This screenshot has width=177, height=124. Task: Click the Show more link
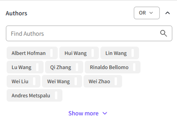pyautogui.click(x=83, y=113)
